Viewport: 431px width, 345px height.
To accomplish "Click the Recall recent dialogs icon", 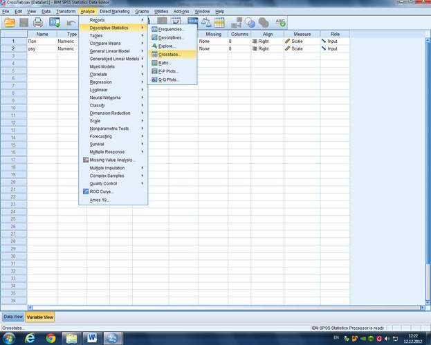I will (54, 23).
